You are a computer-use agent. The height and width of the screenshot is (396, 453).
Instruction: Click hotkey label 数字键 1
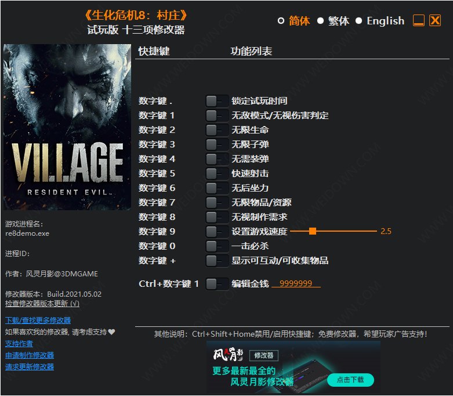click(x=157, y=116)
